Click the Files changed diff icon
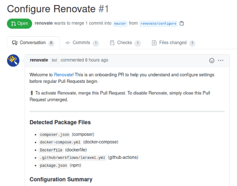237x186 pixels. [x=154, y=43]
